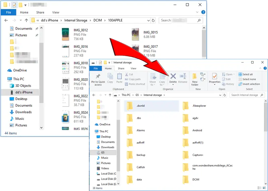Click Select none in ribbon
Screen dimensions: 268x191
click(x=247, y=79)
